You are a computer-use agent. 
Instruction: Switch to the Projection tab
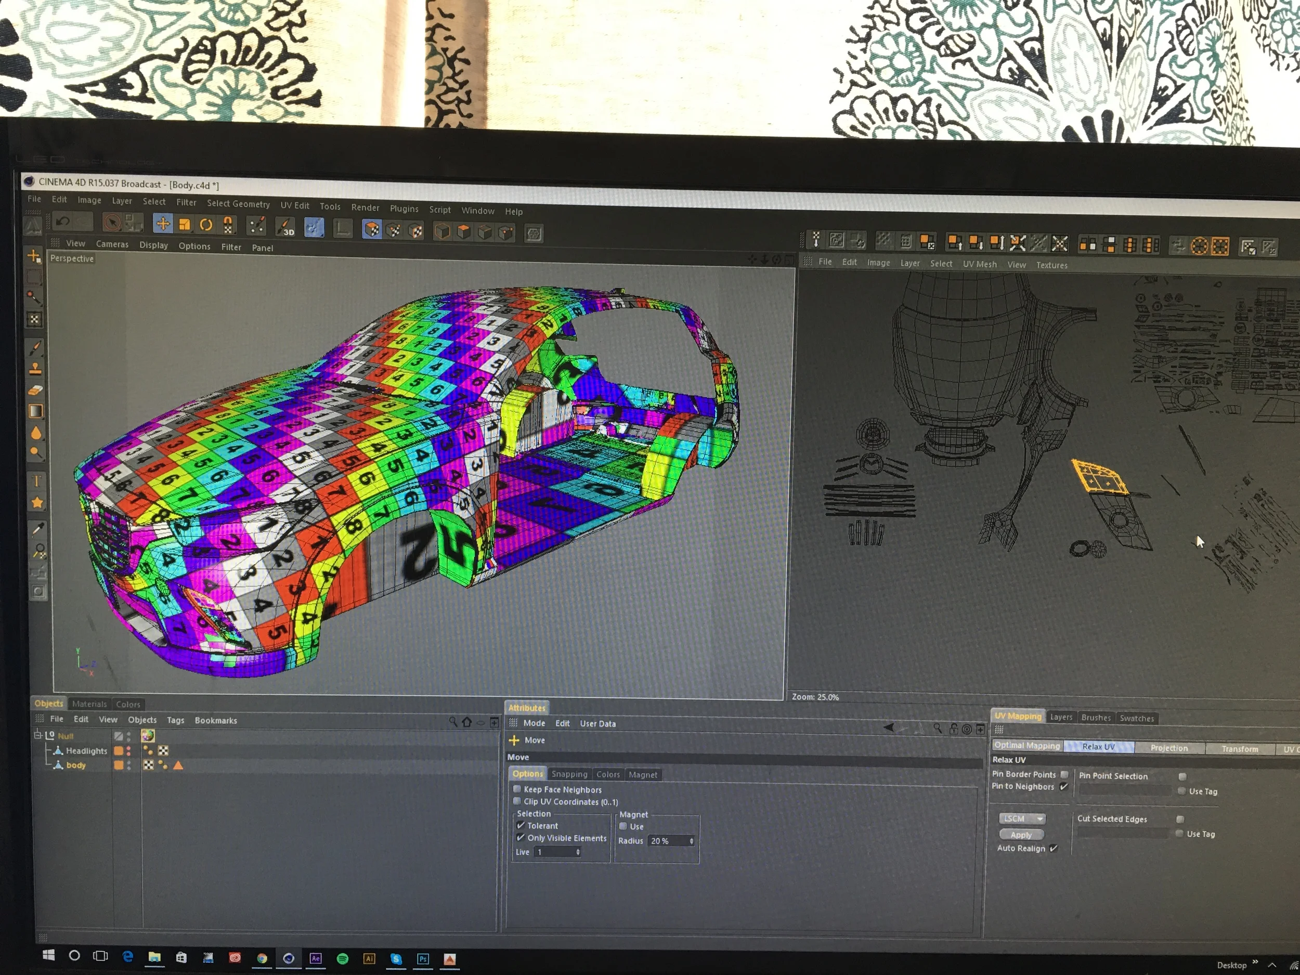click(1169, 748)
